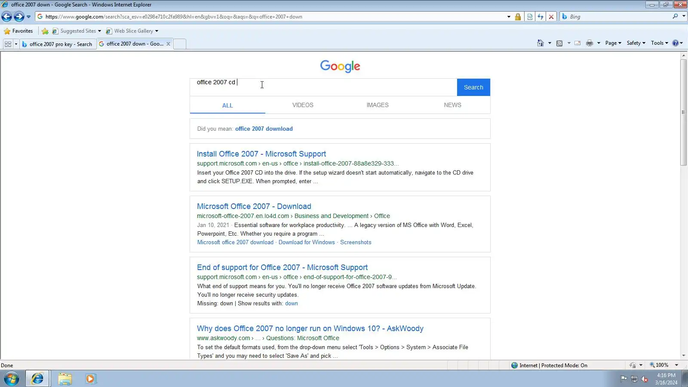The width and height of the screenshot is (688, 387).
Task: Expand the Home button dropdown arrow
Action: point(550,43)
